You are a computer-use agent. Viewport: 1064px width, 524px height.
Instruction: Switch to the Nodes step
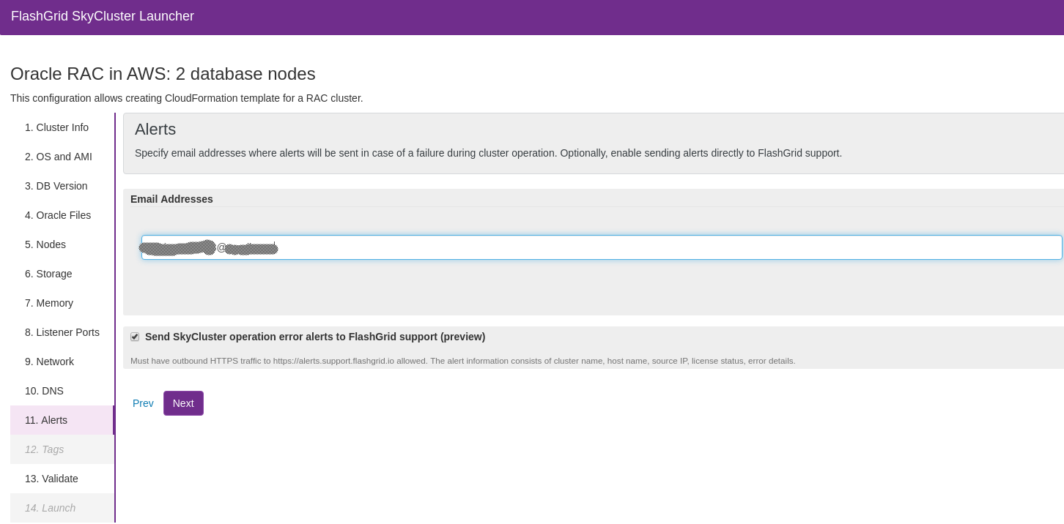point(45,244)
